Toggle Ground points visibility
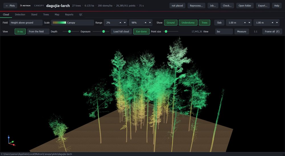285x156 pixels. tap(171, 23)
